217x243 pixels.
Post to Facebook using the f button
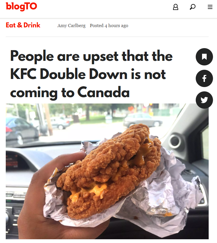[204, 78]
